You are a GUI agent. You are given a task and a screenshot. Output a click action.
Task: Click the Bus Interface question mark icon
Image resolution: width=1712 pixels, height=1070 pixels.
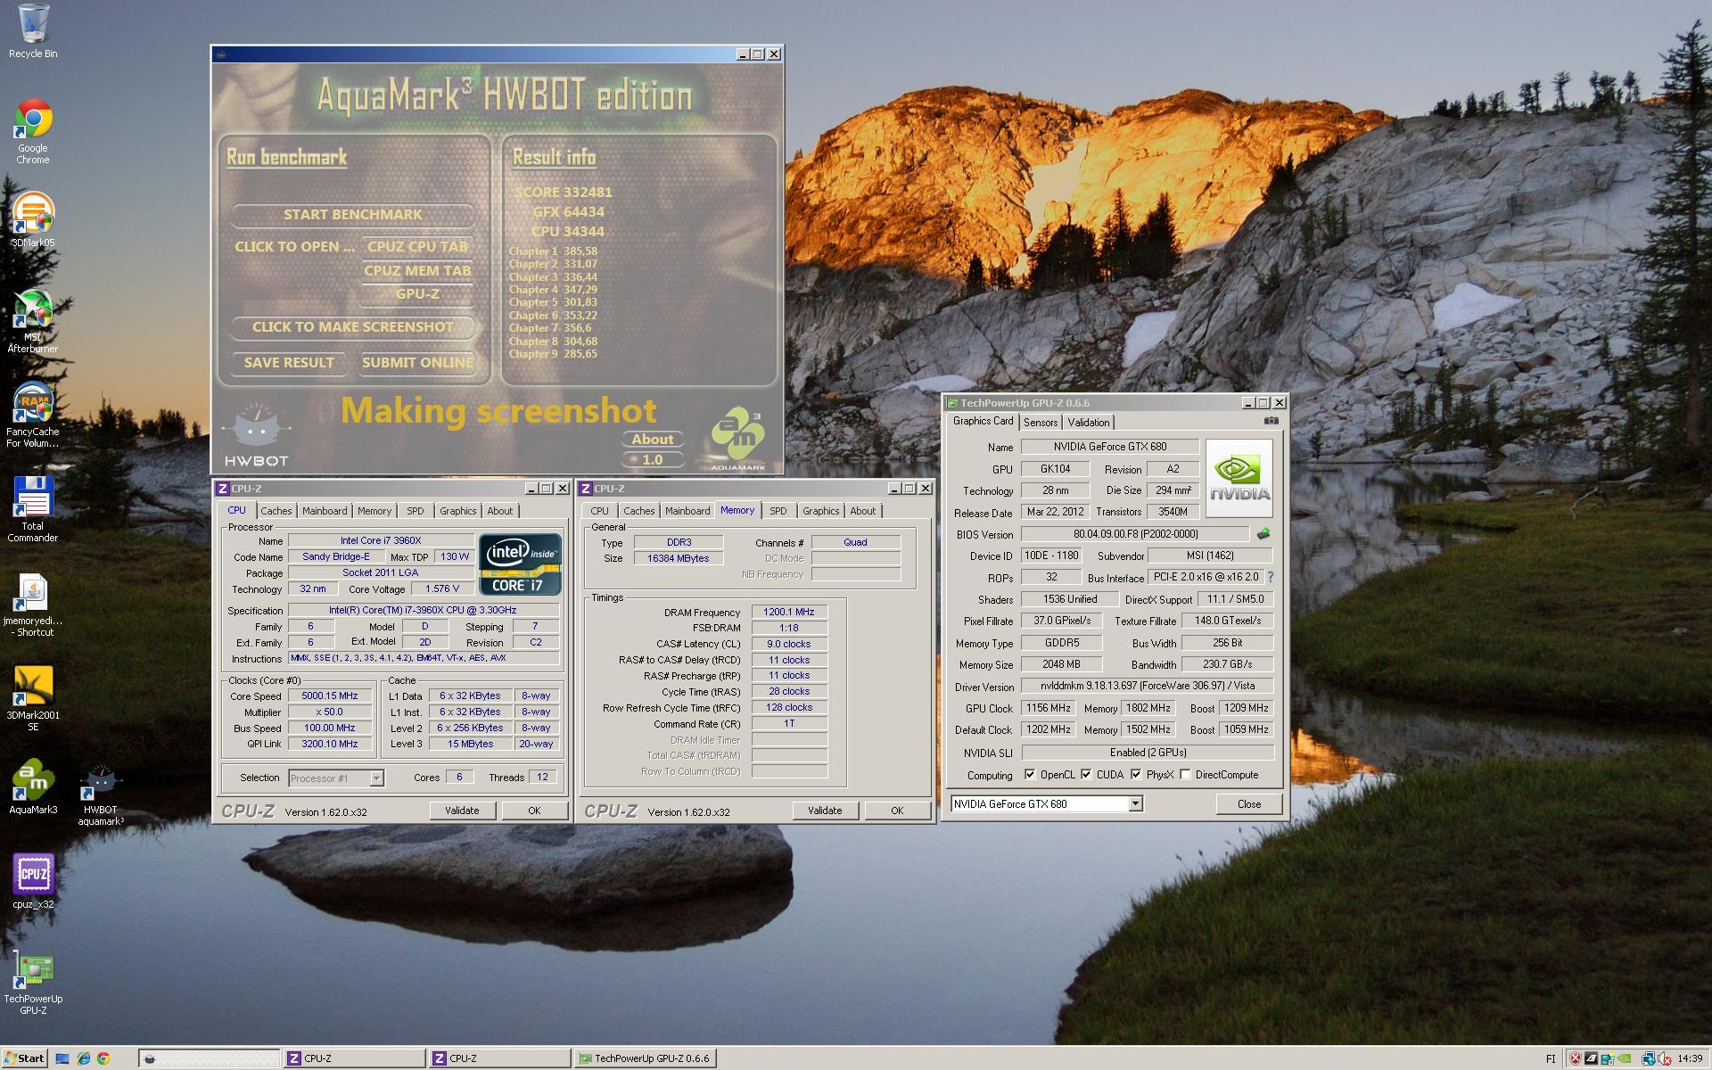(1271, 577)
